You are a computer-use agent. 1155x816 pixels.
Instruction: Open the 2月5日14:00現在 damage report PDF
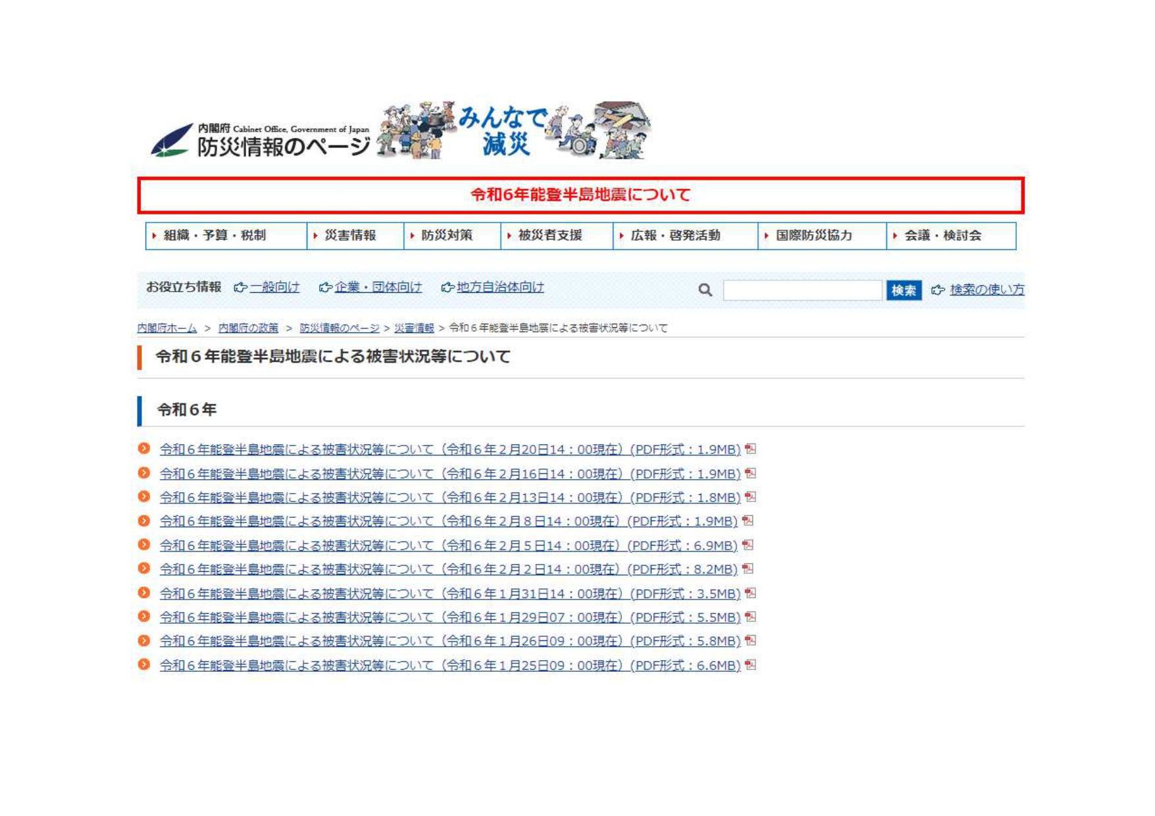click(449, 546)
